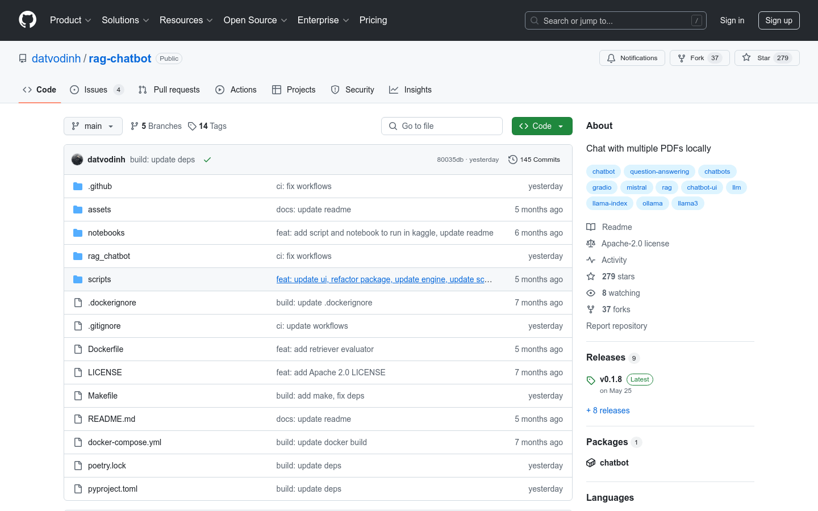The width and height of the screenshot is (818, 511).
Task: Switch to the Code tab
Action: pos(40,90)
